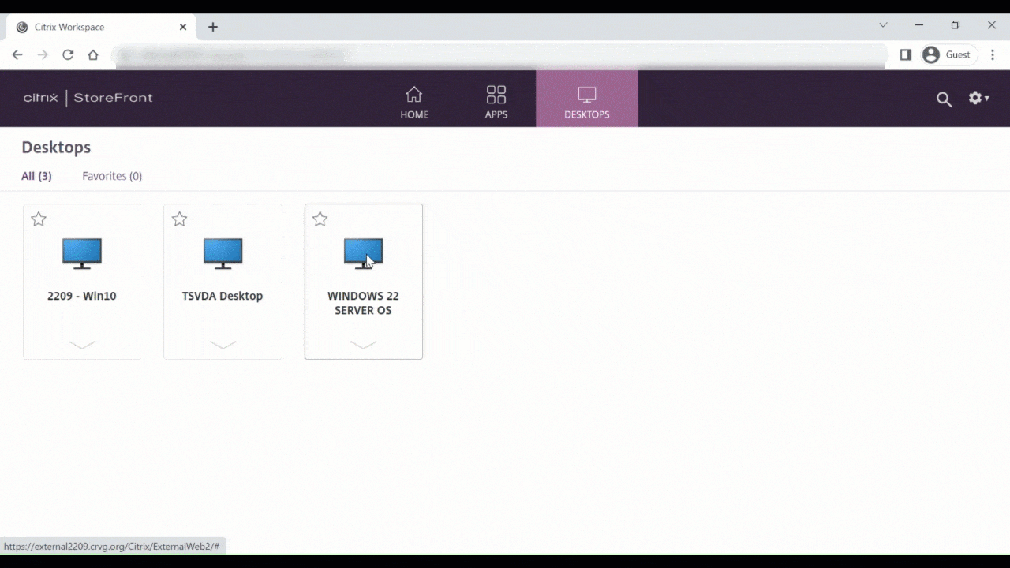Viewport: 1010px width, 568px height.
Task: Open the Guest profile menu
Action: [948, 54]
